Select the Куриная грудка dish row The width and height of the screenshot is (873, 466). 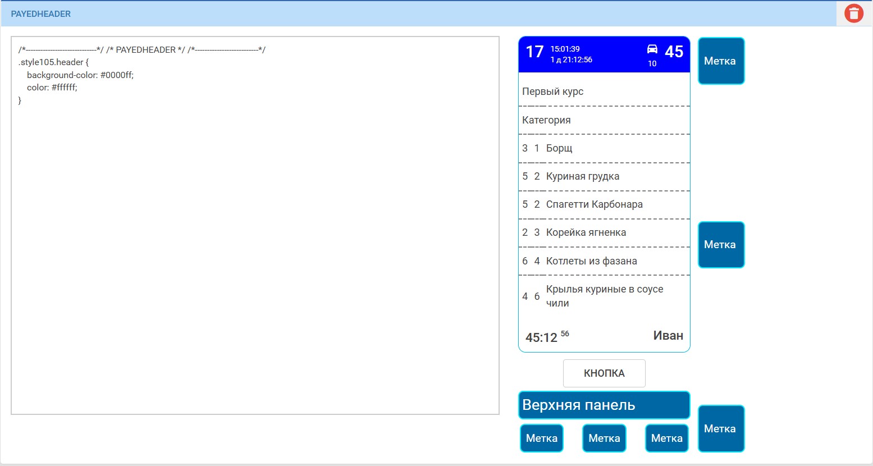604,176
